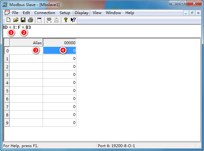Click Port 6: 19200-8-O-1 status text
This screenshot has width=204, height=151.
tap(116, 146)
